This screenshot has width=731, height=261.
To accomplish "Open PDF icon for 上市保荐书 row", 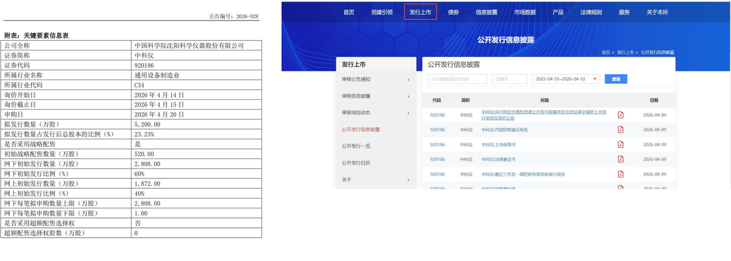I will pos(620,144).
